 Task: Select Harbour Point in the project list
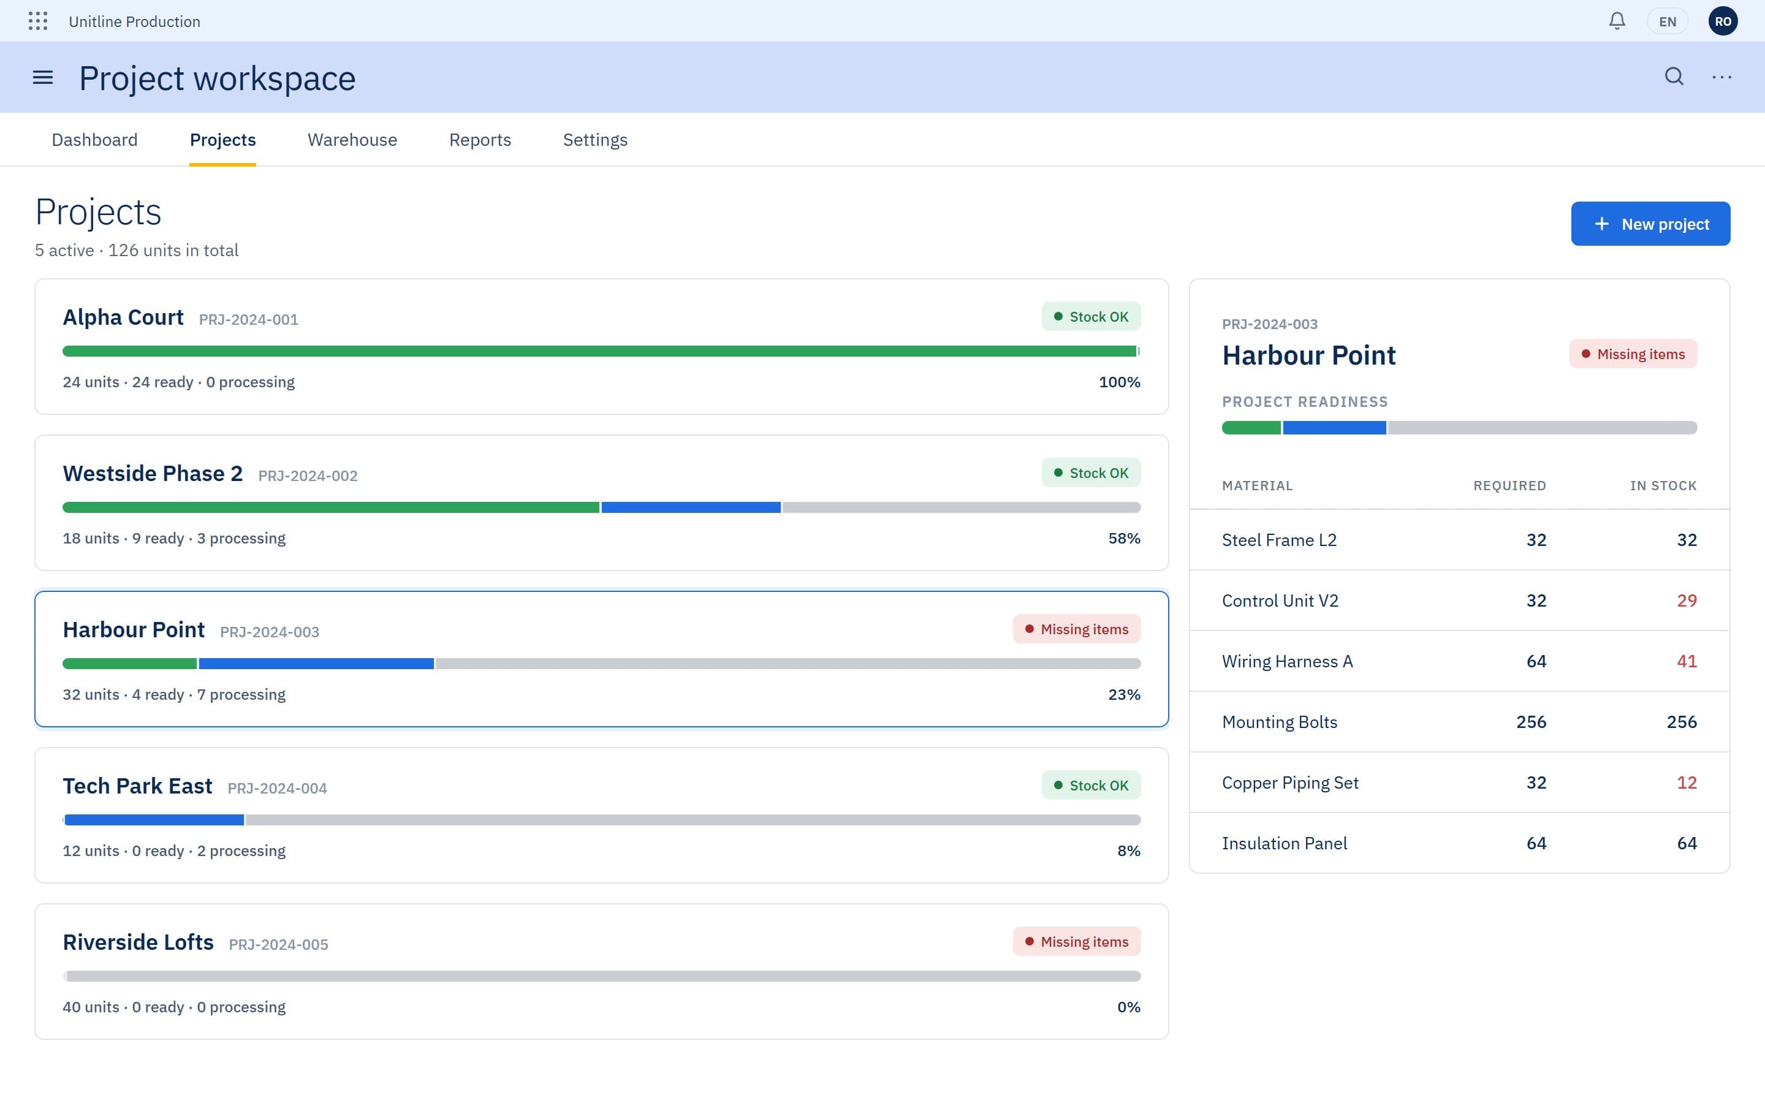[x=602, y=659]
